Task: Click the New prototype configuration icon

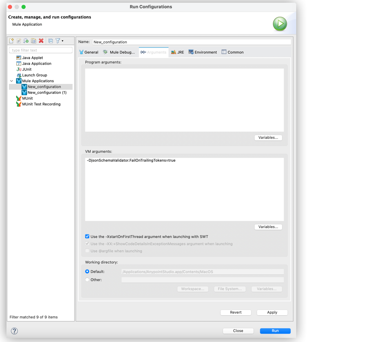Action: point(19,41)
